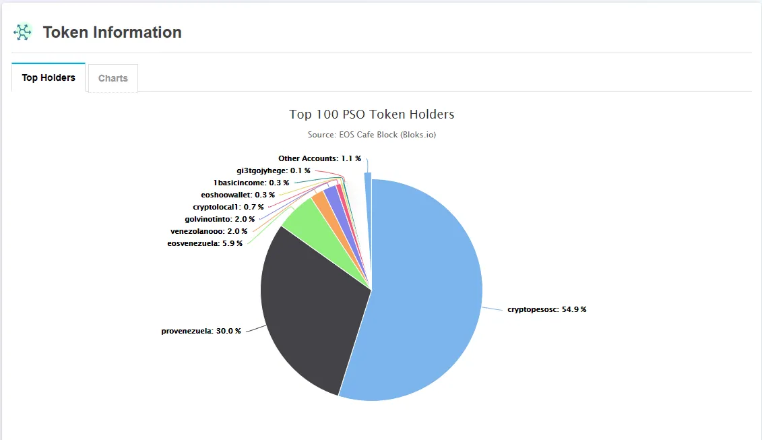762x440 pixels.
Task: Click the 1basicincome 0.3 % label
Action: coord(251,183)
